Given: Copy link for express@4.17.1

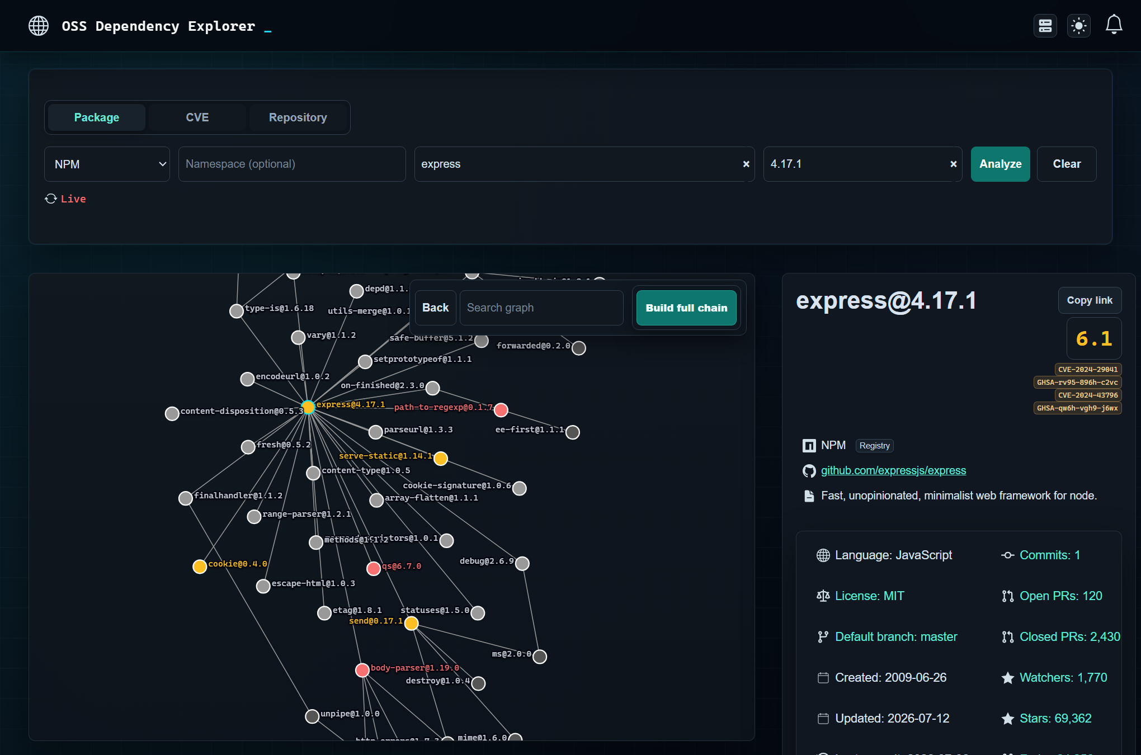Looking at the screenshot, I should pyautogui.click(x=1090, y=300).
